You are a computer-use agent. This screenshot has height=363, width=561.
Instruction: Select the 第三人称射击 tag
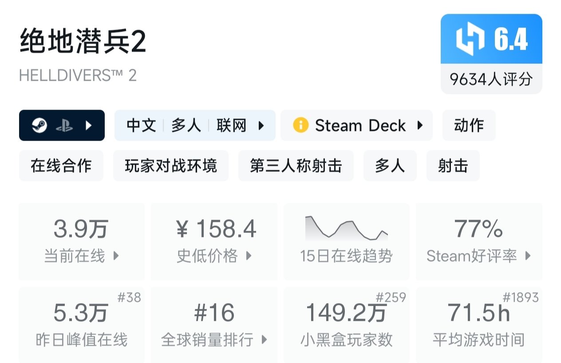pyautogui.click(x=296, y=166)
